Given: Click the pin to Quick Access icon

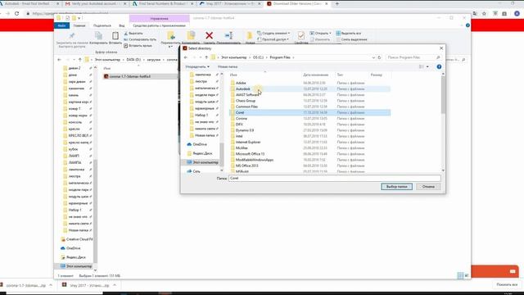Looking at the screenshot, I should coord(72,36).
